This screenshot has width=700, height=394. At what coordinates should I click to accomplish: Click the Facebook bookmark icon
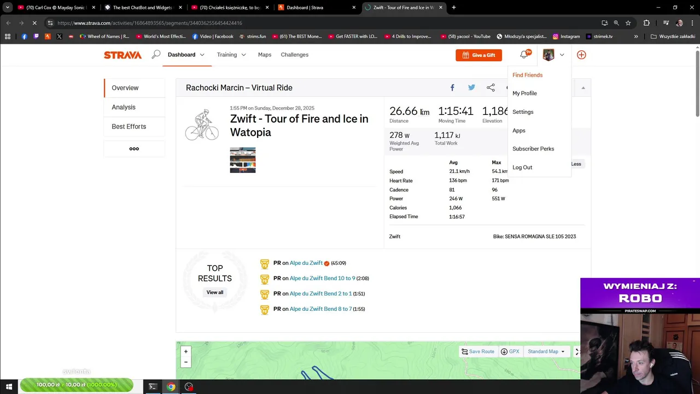tap(24, 37)
